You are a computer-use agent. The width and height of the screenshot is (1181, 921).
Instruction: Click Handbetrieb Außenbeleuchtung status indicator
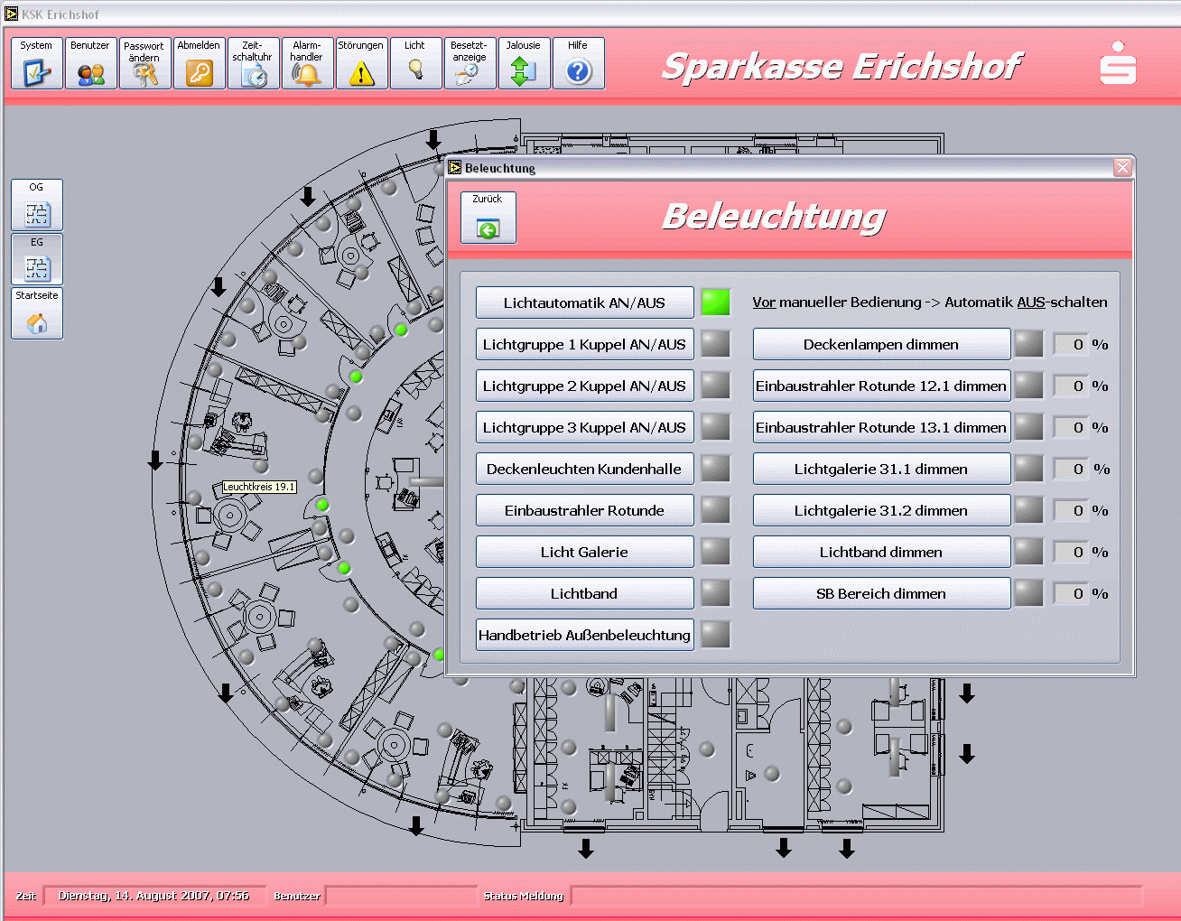(x=716, y=635)
